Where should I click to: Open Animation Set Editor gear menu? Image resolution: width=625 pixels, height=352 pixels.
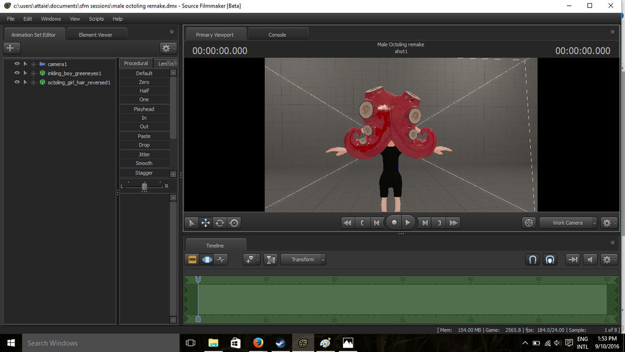pos(166,48)
